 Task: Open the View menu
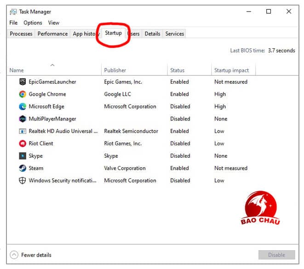(54, 23)
